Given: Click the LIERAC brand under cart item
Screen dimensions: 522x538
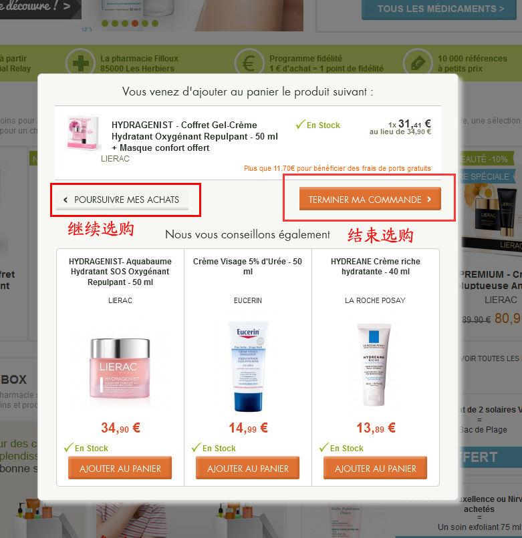Looking at the screenshot, I should (x=115, y=159).
